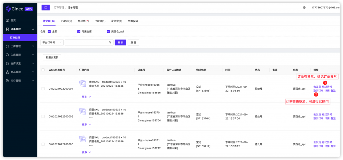The height and width of the screenshot is (160, 343).
Task: Expand 更多 for order GW2021092200004
Action: 86,97
